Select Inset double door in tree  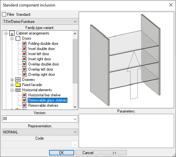coord(41,49)
